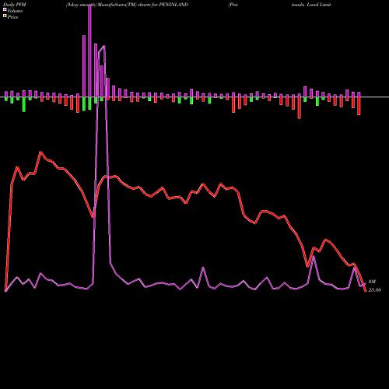Click the Price legend color swatch
The height and width of the screenshot is (389, 389).
tap(5, 16)
